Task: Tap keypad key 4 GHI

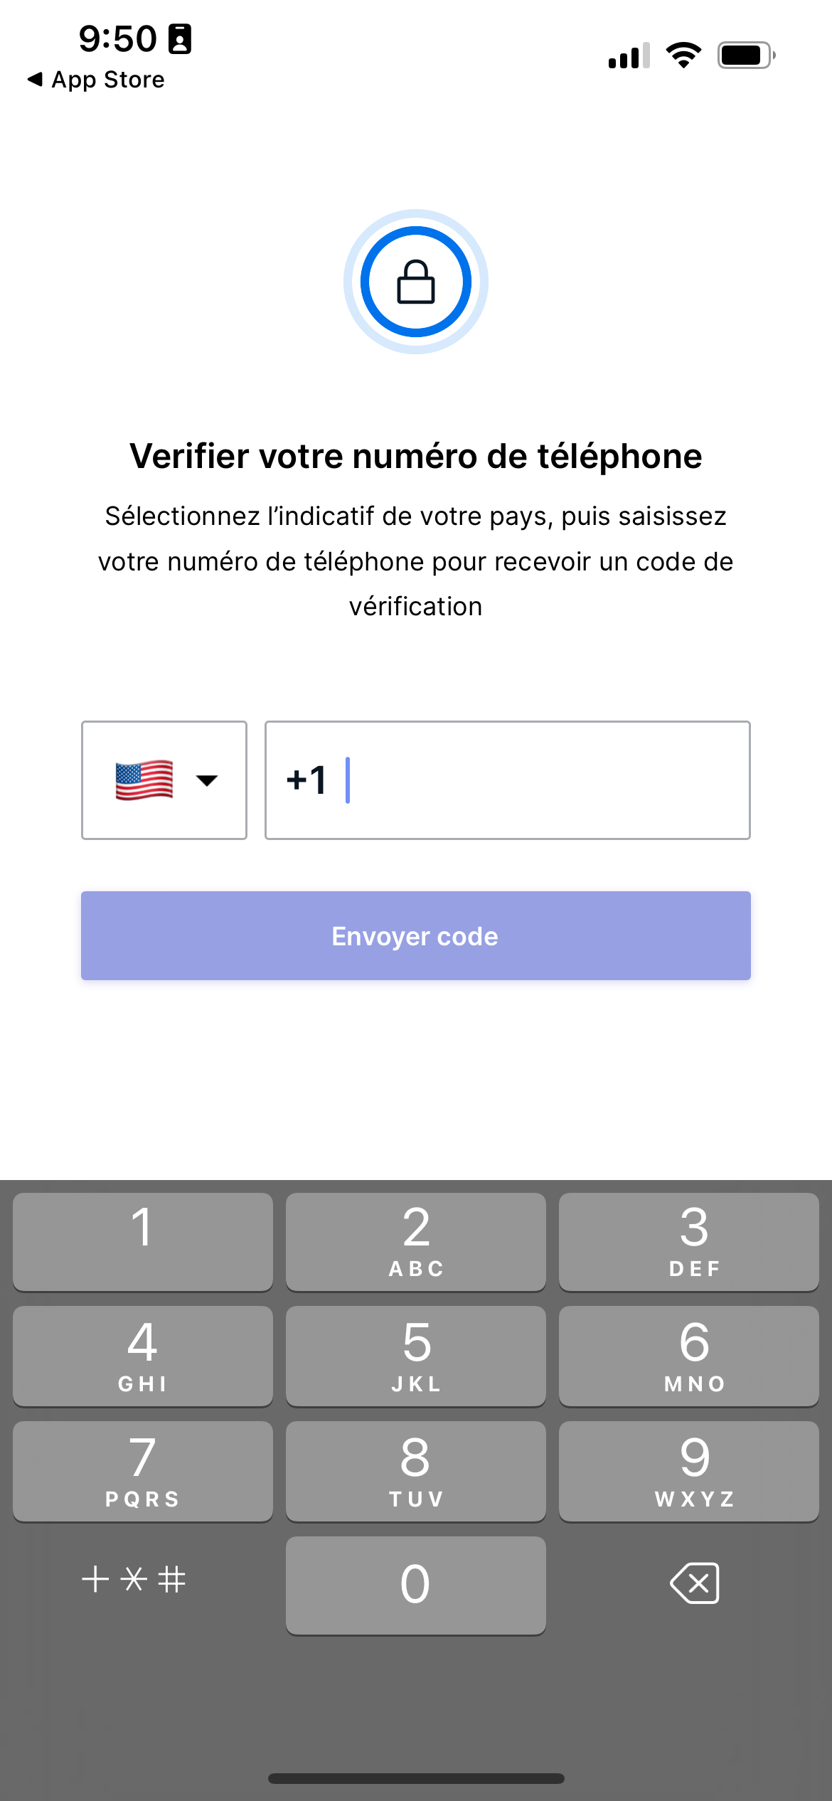Action: [x=143, y=1356]
